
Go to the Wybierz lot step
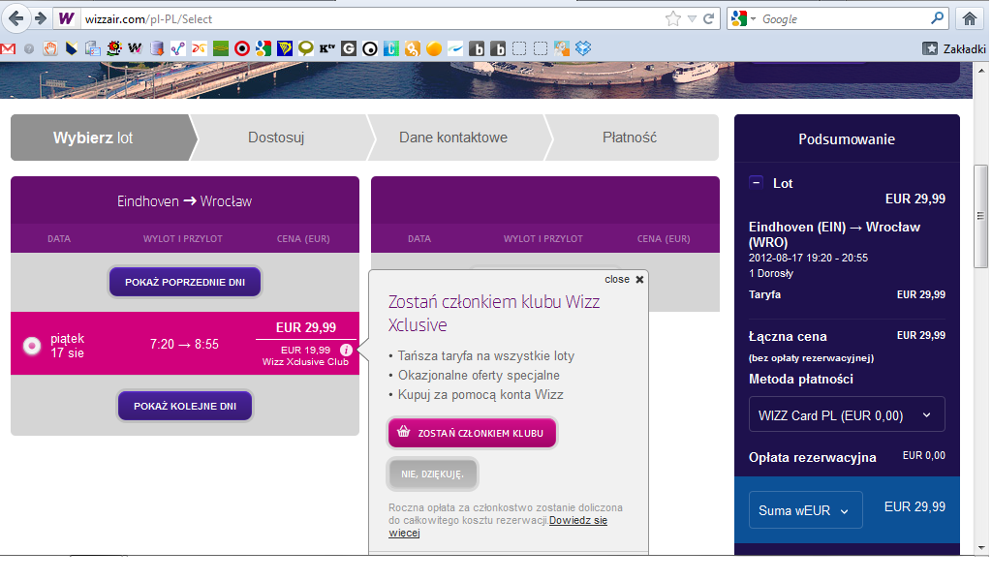coord(101,138)
